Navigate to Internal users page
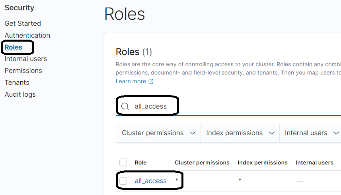Screen dimensions: 341x195 [x=25, y=59]
